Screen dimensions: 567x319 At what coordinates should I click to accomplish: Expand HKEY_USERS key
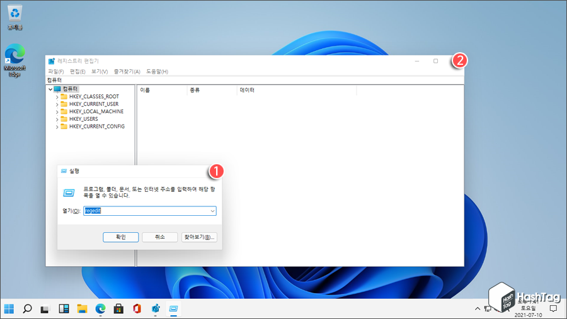coord(57,119)
